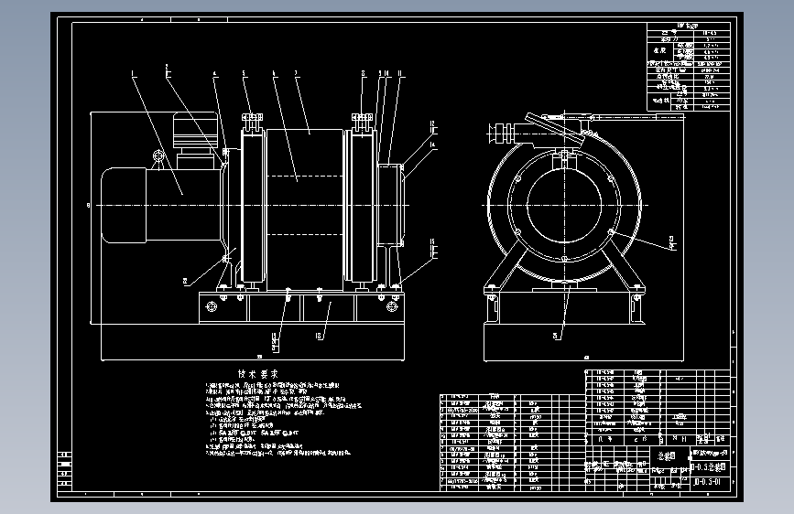
Task: Click the inner bore circle of the end view
Action: coord(564,206)
